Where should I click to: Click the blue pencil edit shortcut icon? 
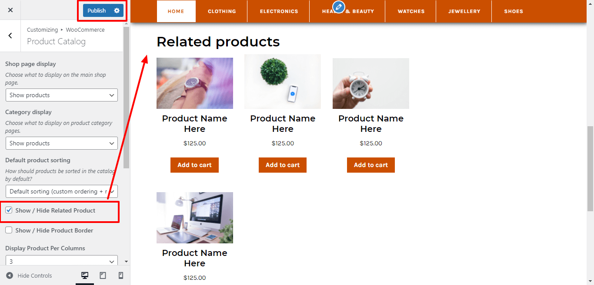pyautogui.click(x=338, y=7)
